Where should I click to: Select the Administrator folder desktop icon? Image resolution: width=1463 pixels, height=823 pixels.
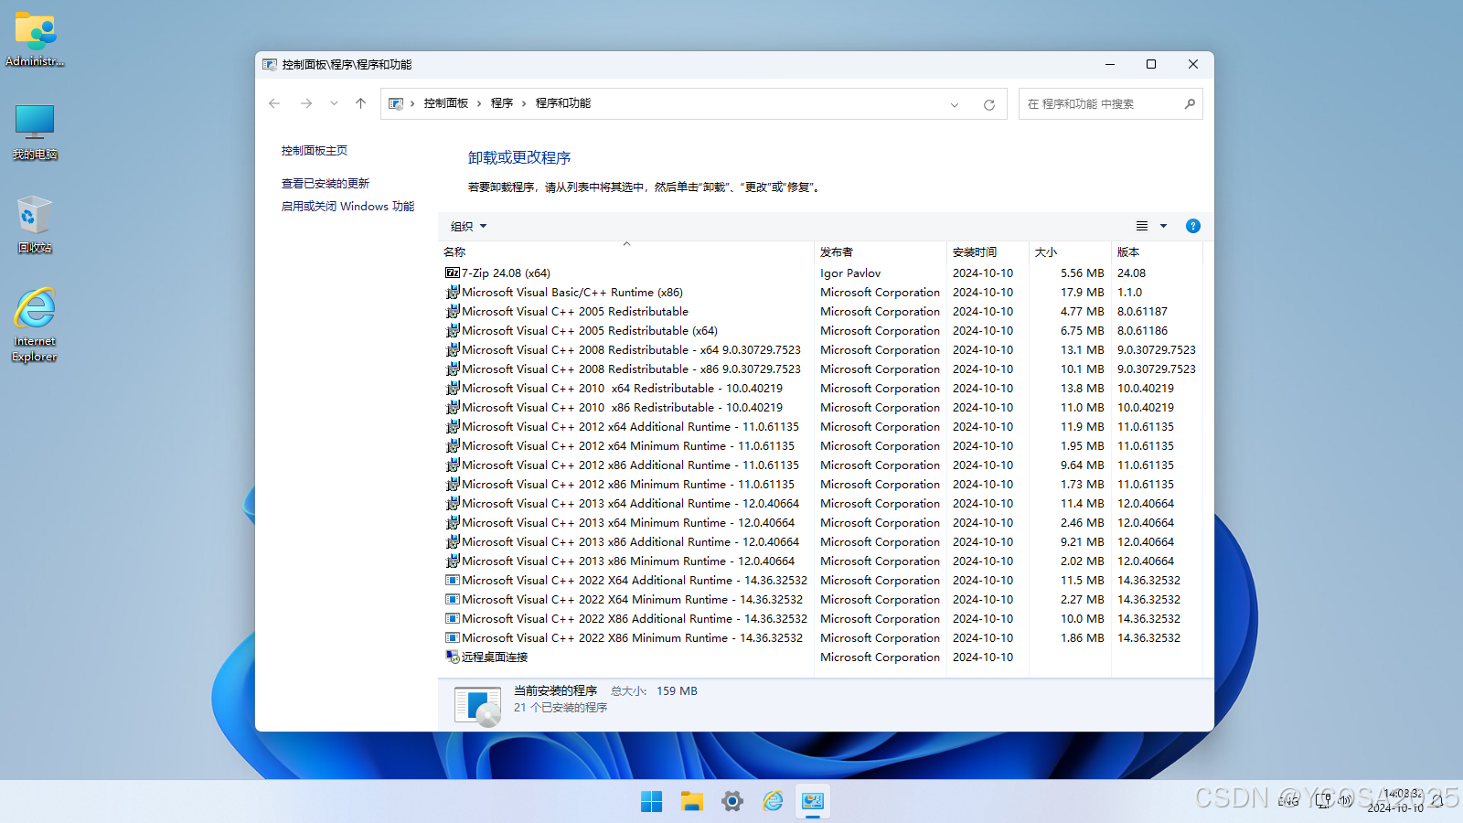click(35, 39)
